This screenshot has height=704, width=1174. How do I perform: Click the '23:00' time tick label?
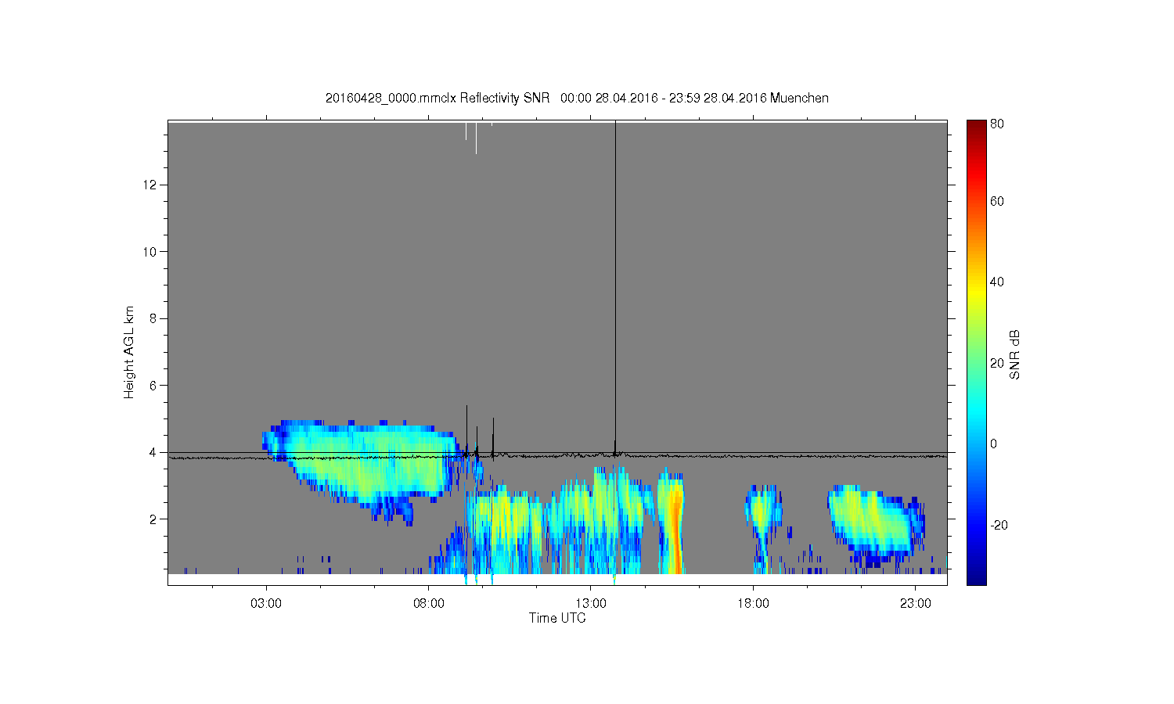(x=916, y=604)
